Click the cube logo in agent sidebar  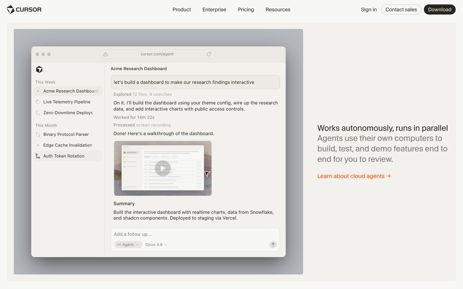coord(39,69)
